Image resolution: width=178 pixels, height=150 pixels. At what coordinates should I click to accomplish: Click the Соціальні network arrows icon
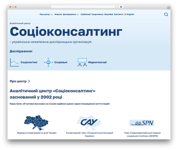[48, 62]
